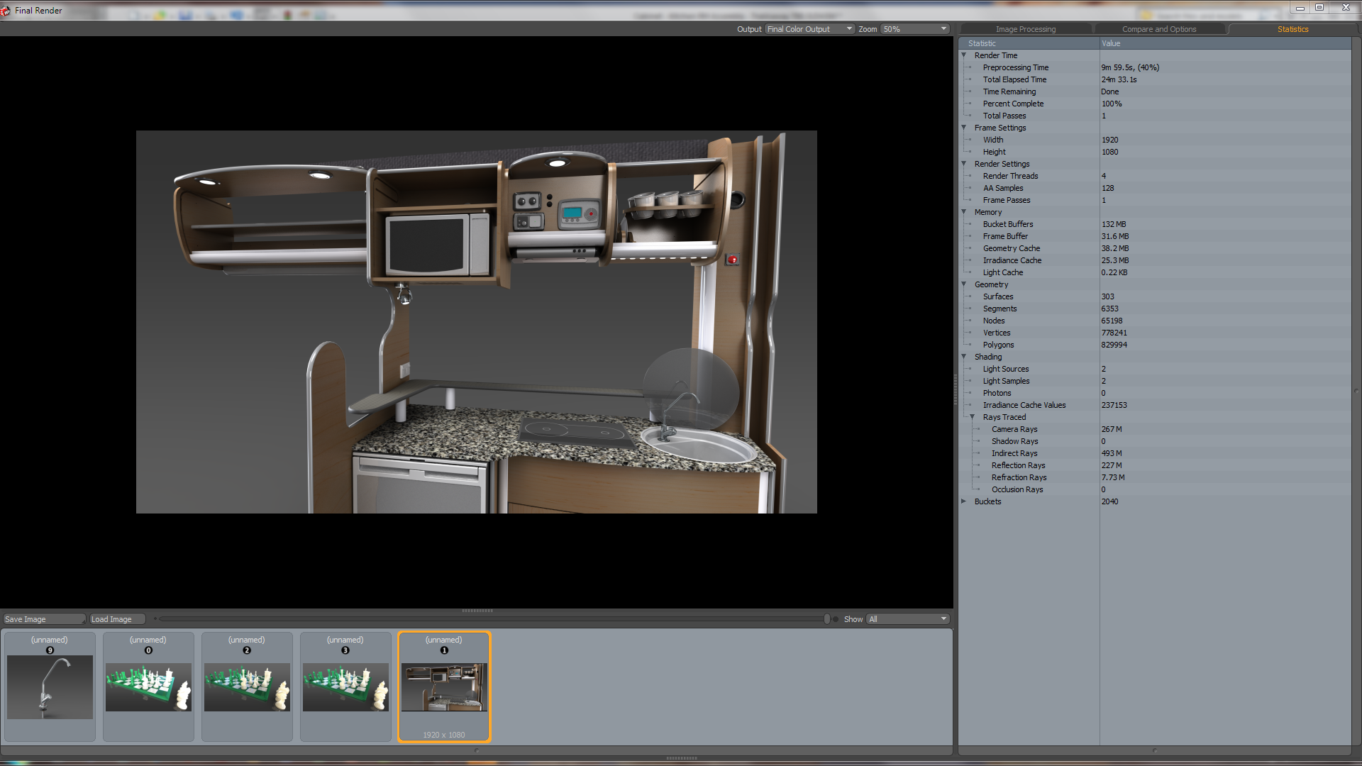Expand the Buckets tree item
This screenshot has height=766, width=1362.
tap(964, 501)
